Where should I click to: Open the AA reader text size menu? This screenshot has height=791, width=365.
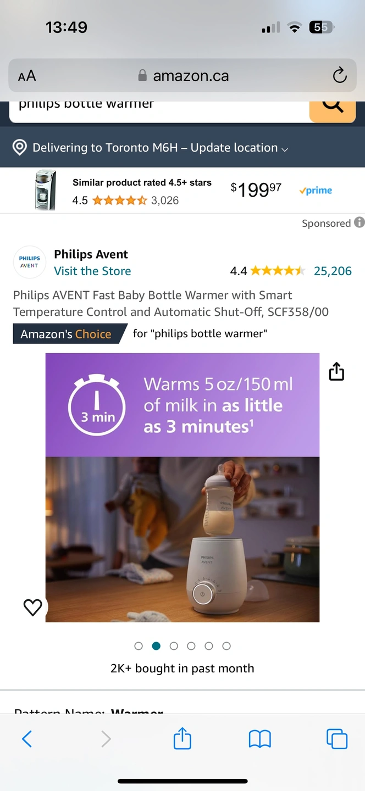[27, 76]
